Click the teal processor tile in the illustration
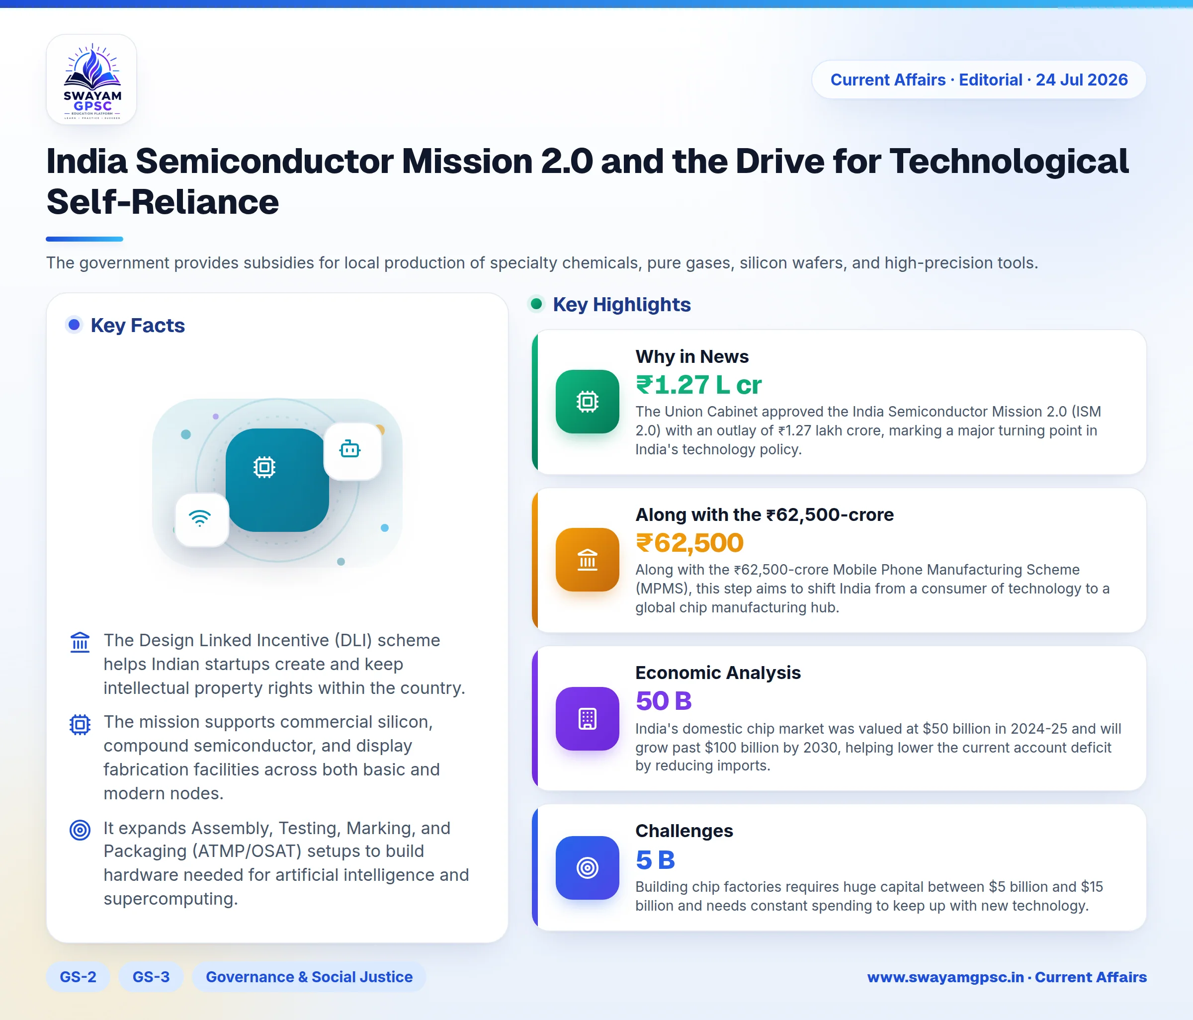Viewport: 1193px width, 1020px height. [277, 480]
